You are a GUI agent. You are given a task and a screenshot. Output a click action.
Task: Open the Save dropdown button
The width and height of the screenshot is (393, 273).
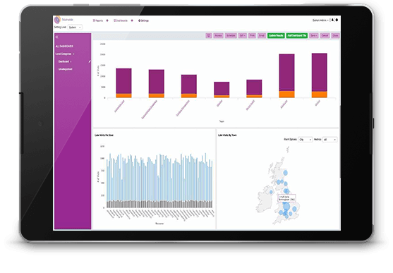(313, 35)
